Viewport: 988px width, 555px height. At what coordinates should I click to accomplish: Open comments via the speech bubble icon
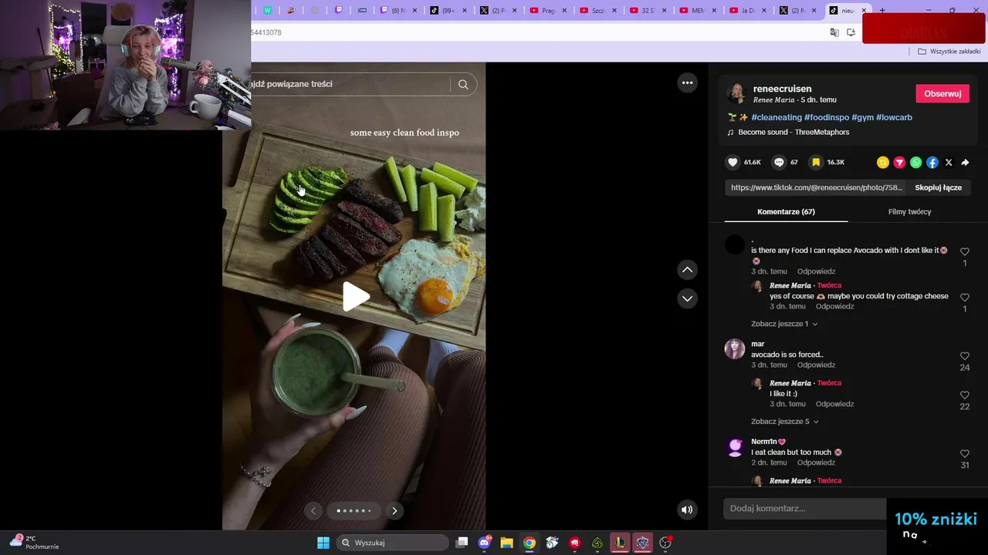tap(779, 163)
